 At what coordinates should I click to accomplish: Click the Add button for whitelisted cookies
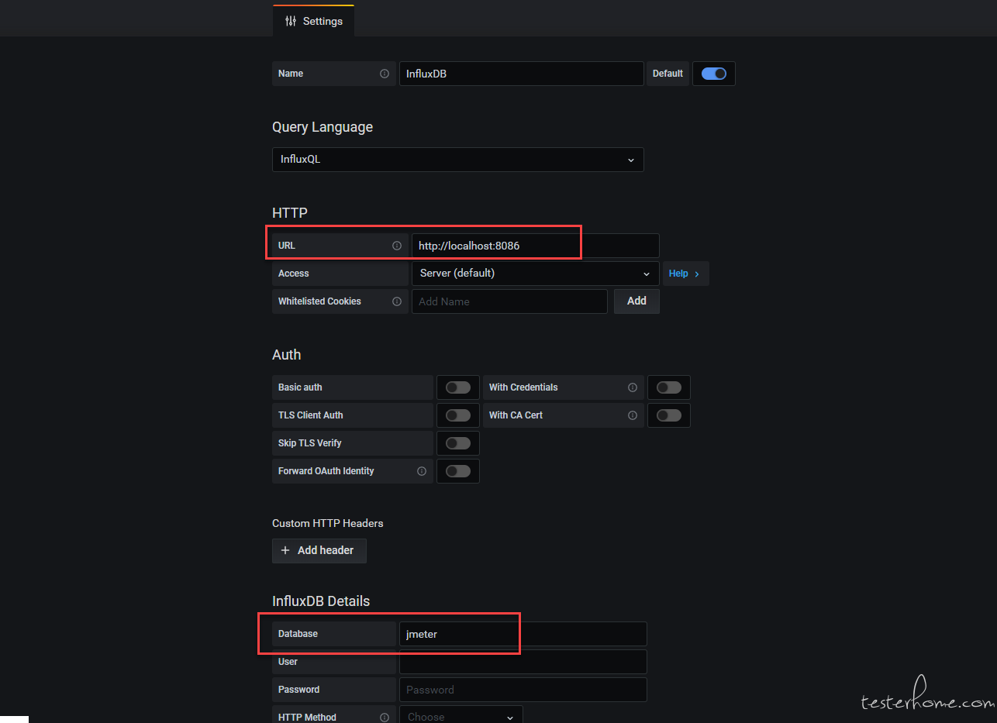636,301
